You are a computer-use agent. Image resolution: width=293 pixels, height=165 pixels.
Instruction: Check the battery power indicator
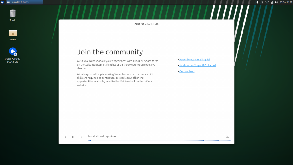[x=272, y=2]
